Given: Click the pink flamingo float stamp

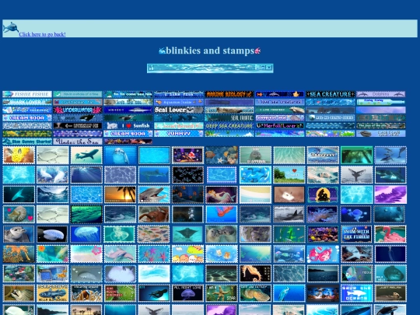Looking at the screenshot, I should point(390,234).
